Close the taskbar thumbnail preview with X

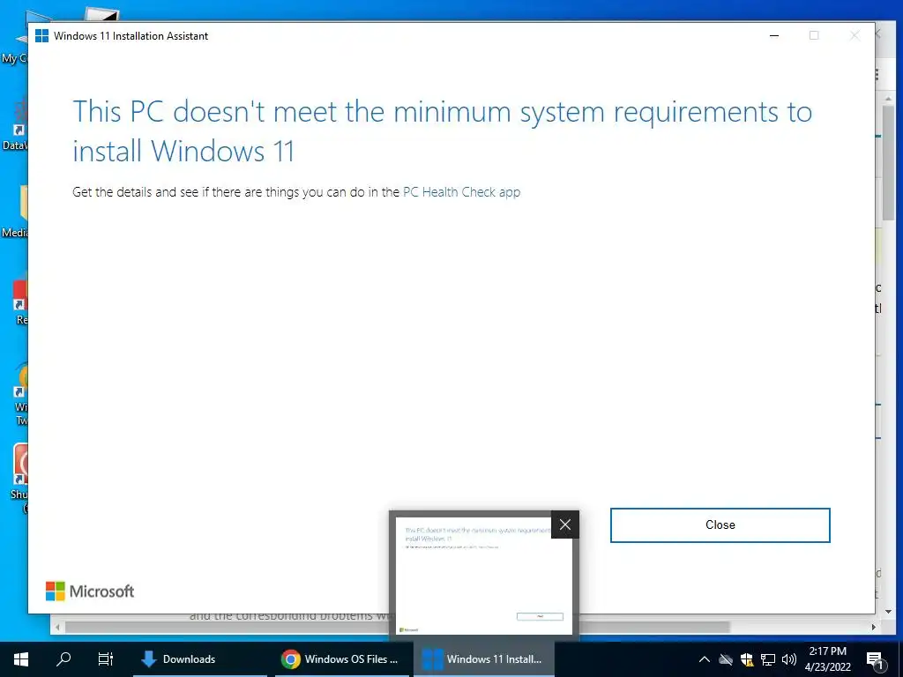click(x=565, y=524)
